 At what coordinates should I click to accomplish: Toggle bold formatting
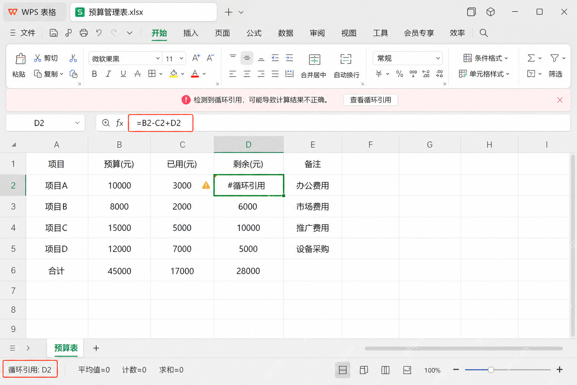[94, 74]
